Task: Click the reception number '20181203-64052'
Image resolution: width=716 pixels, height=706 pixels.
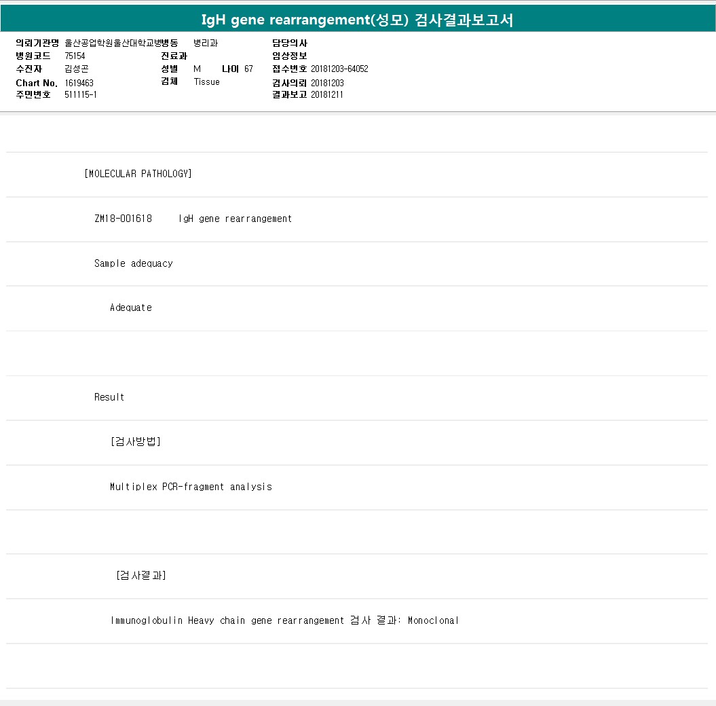Action: [339, 69]
